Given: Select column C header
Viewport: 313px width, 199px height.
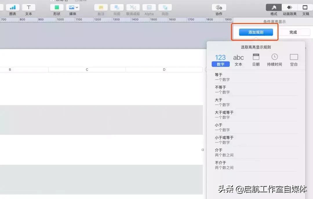Looking at the screenshot, I should point(87,70).
